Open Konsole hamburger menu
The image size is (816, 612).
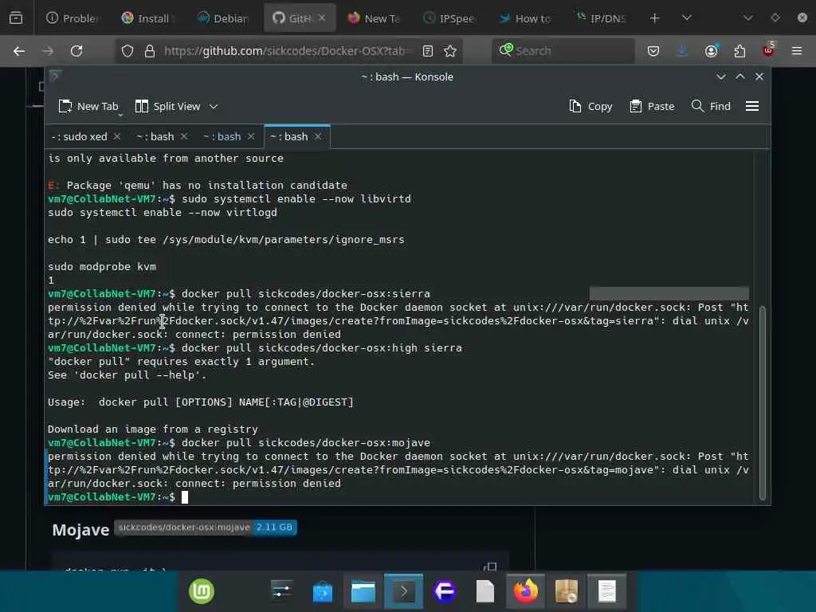coord(752,106)
